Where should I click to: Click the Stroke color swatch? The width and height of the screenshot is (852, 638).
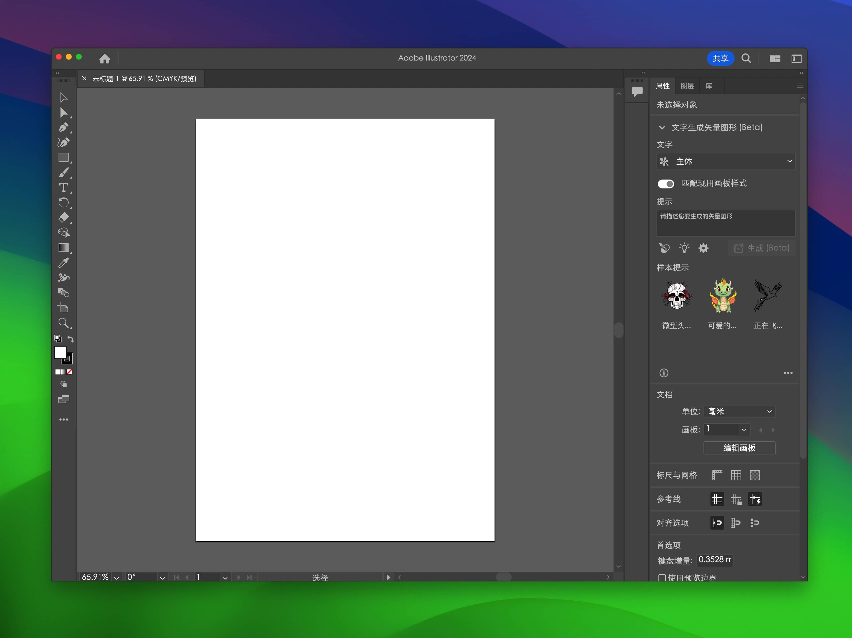point(67,359)
